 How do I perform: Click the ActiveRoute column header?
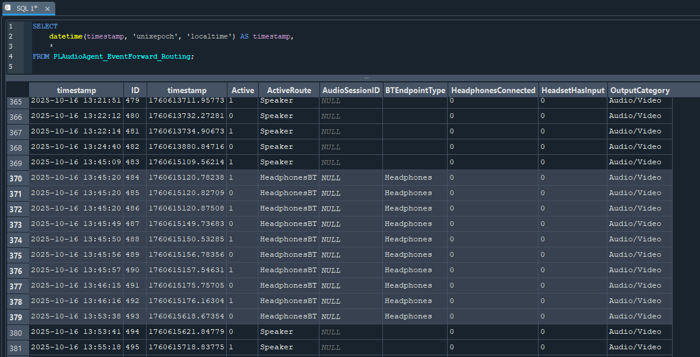(289, 90)
